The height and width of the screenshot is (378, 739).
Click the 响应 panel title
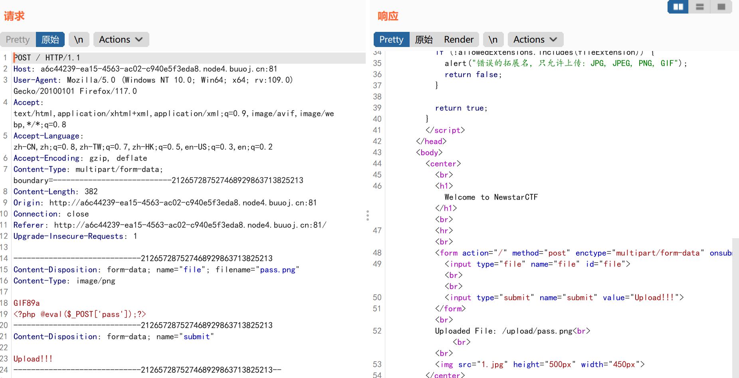pyautogui.click(x=388, y=16)
